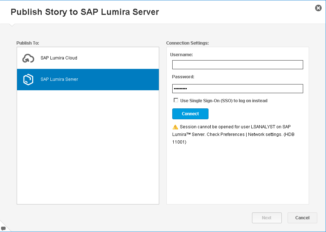Click the SAP Lumira Cloud icon

point(28,58)
